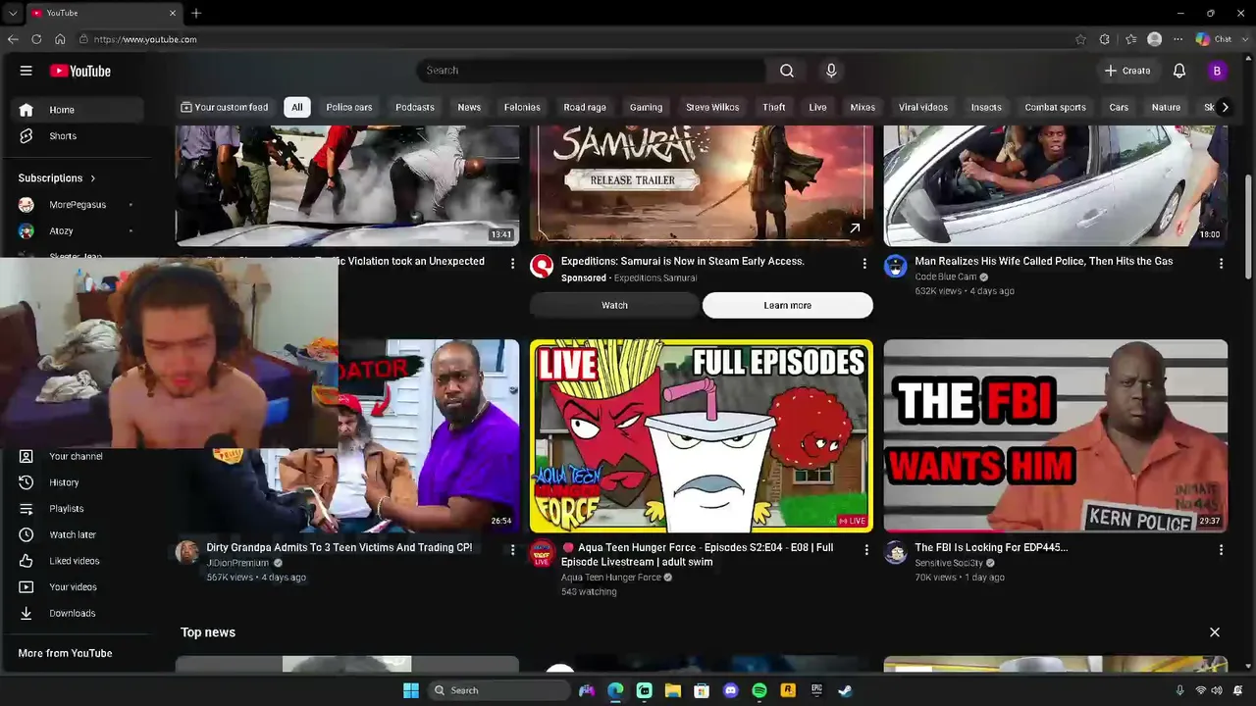Open Sensitive Soci3ty channel avatar
The image size is (1256, 706).
(x=895, y=552)
